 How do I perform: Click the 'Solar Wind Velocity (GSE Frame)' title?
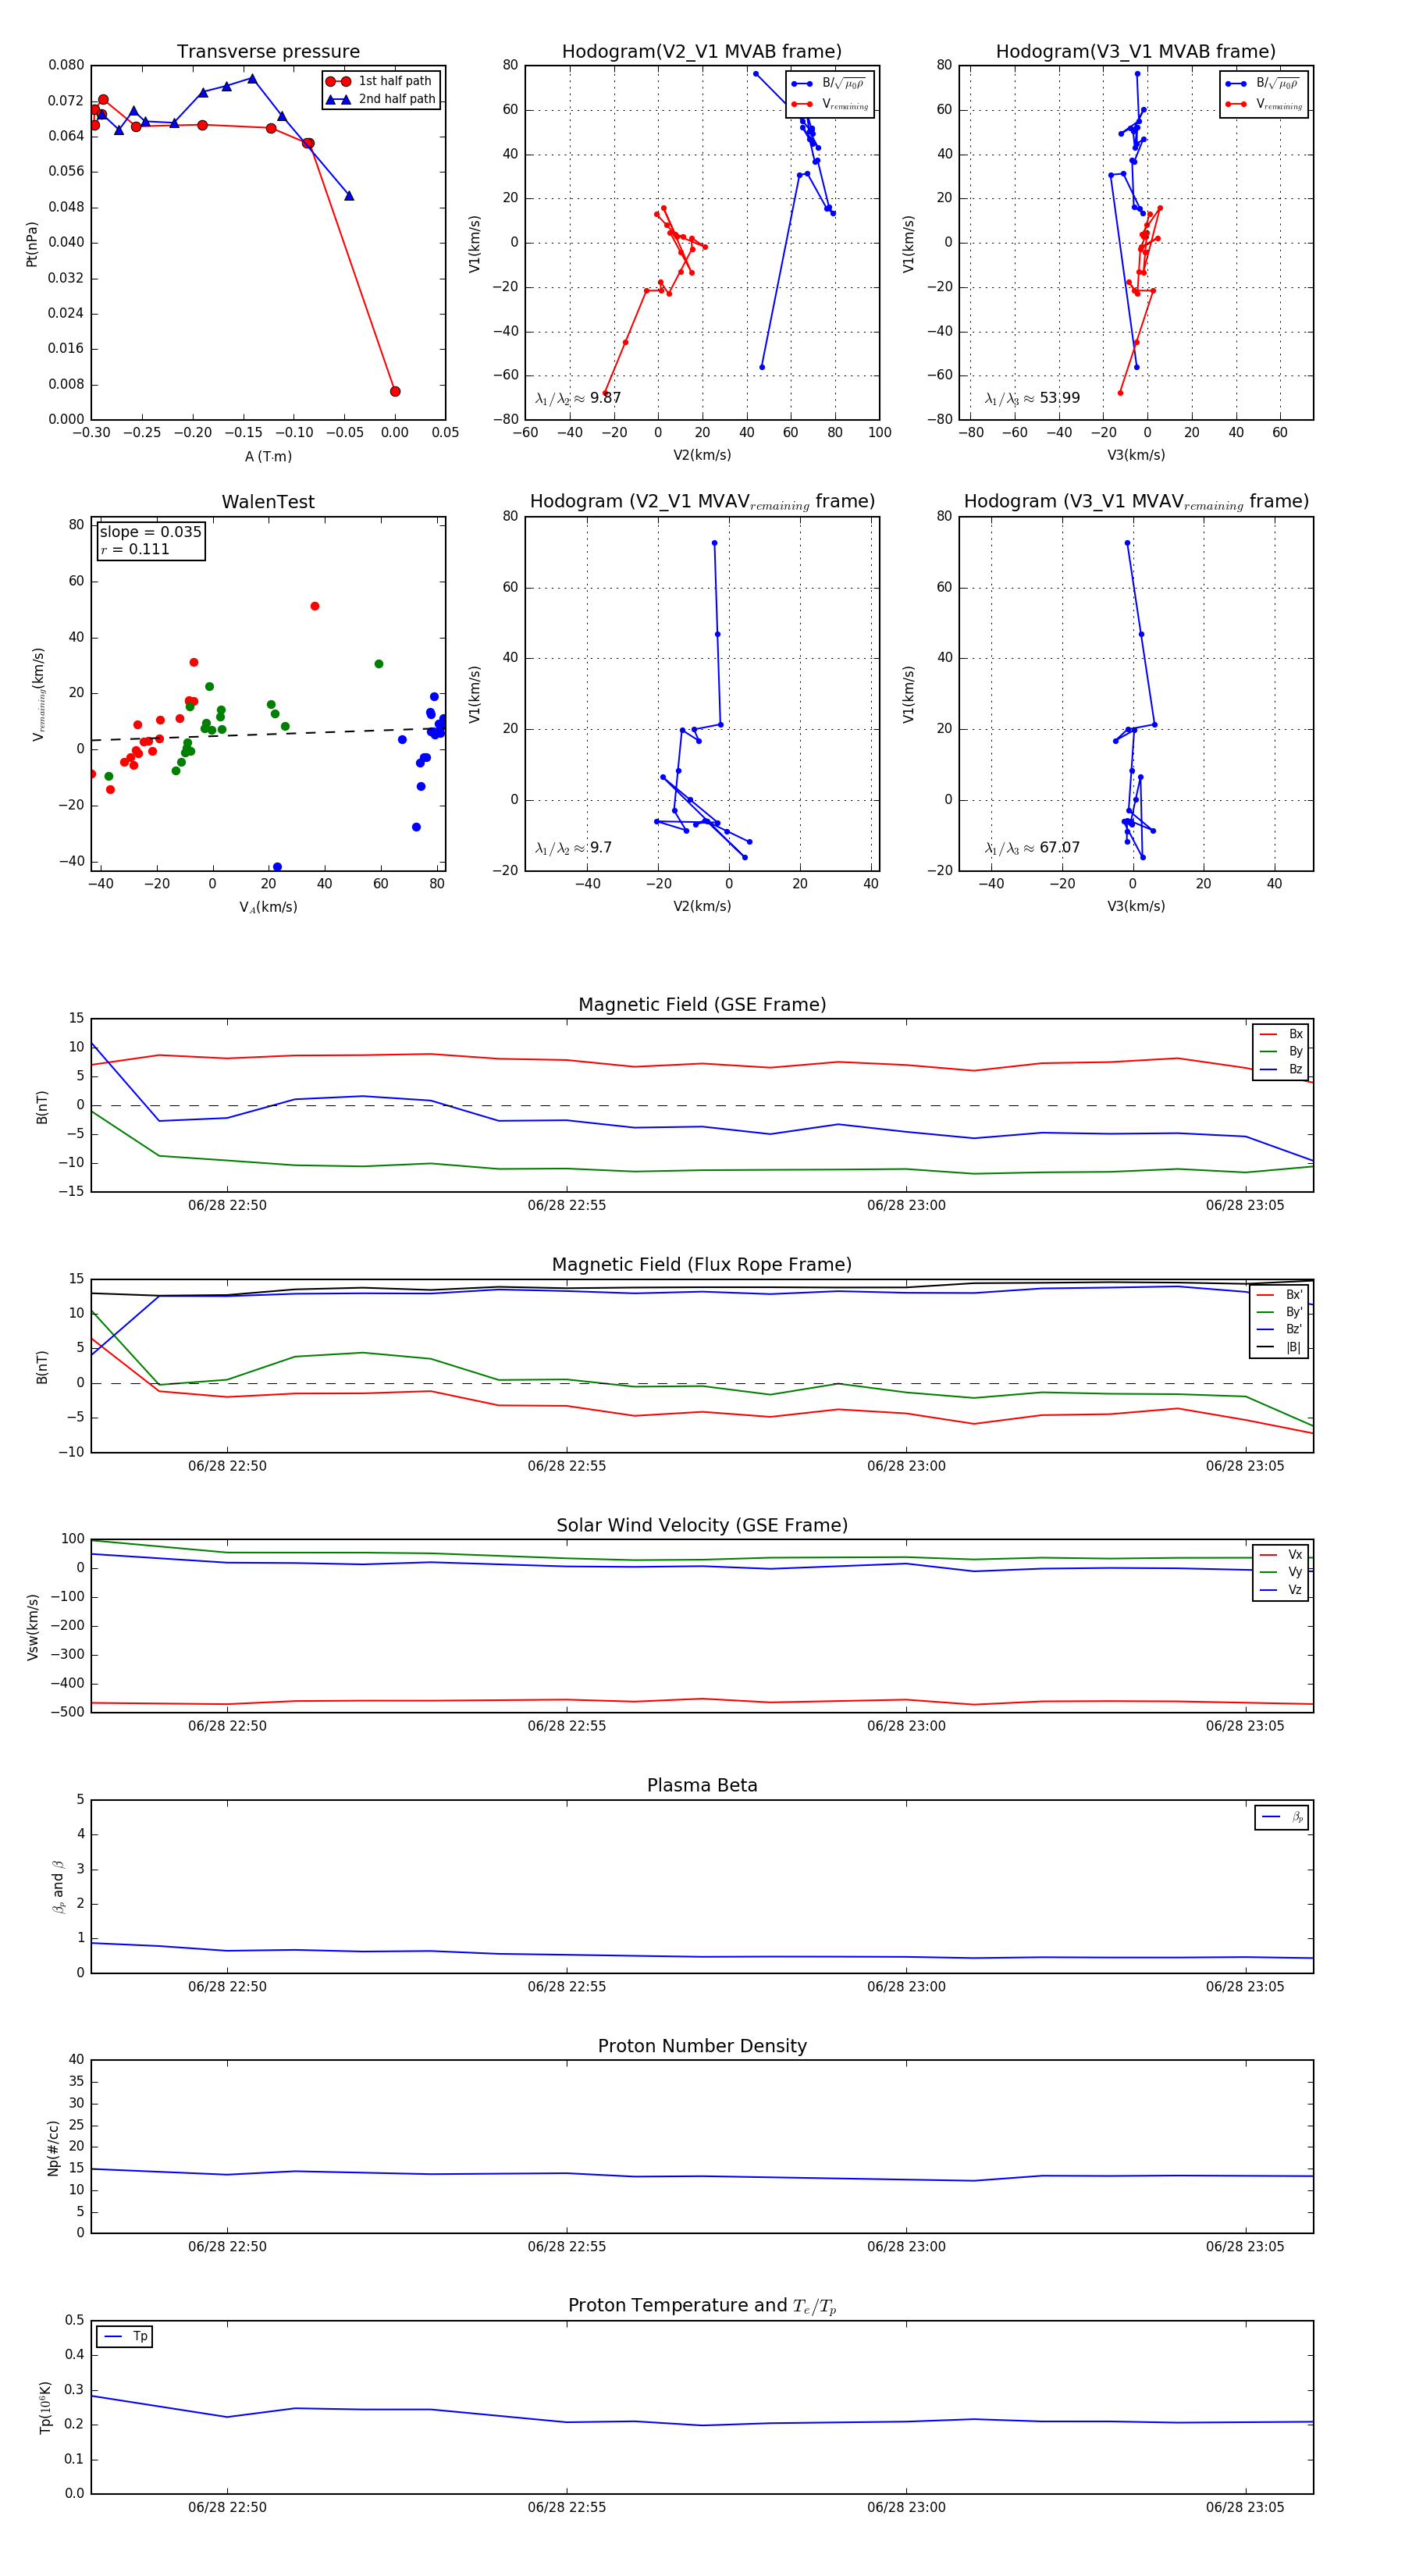(x=702, y=1525)
